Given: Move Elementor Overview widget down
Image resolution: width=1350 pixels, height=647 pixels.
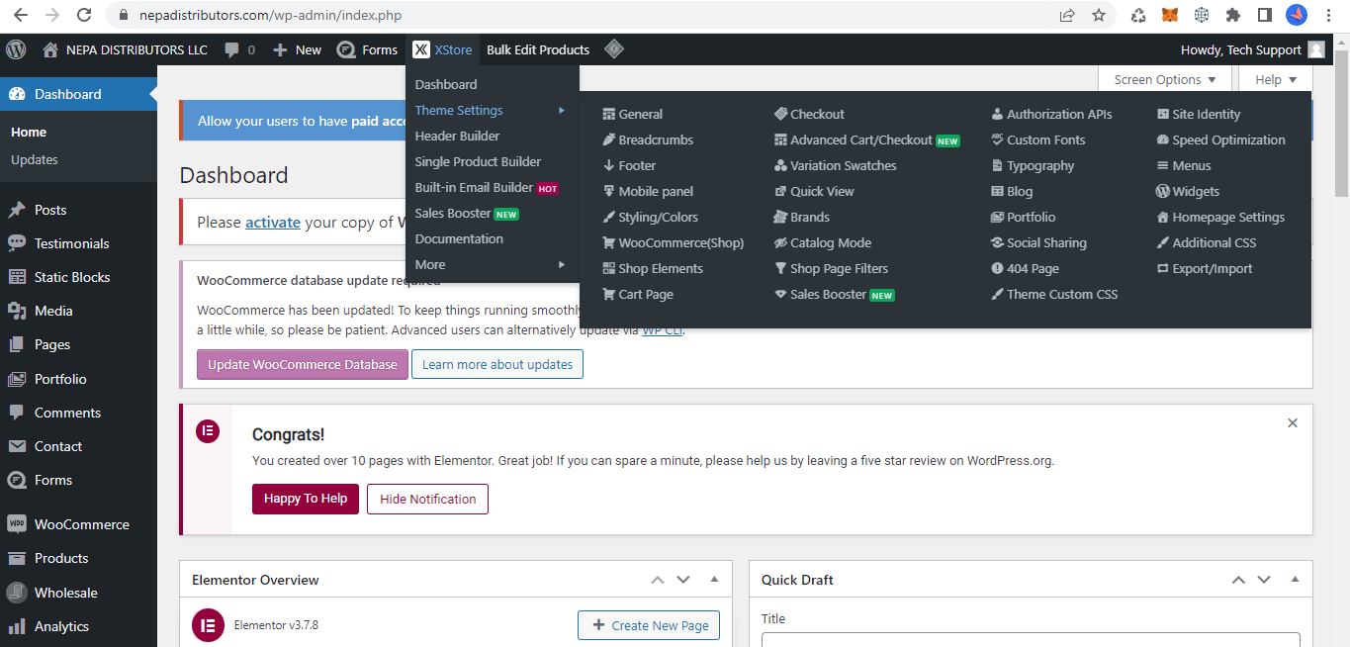Looking at the screenshot, I should coord(682,580).
